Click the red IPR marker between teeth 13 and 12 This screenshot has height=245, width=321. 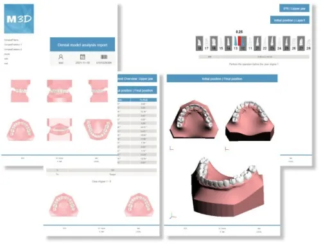(x=239, y=41)
